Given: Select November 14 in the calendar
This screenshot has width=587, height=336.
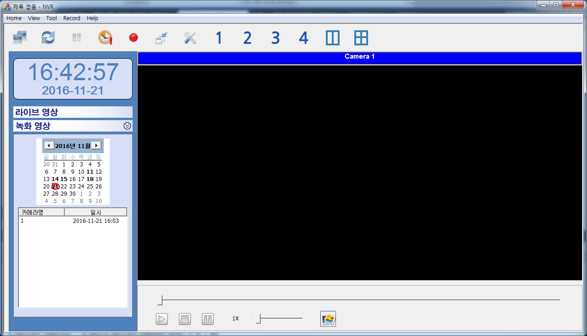Looking at the screenshot, I should click(x=55, y=179).
